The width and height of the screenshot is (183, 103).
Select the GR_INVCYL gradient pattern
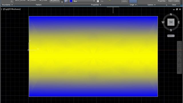(x=55, y=1)
